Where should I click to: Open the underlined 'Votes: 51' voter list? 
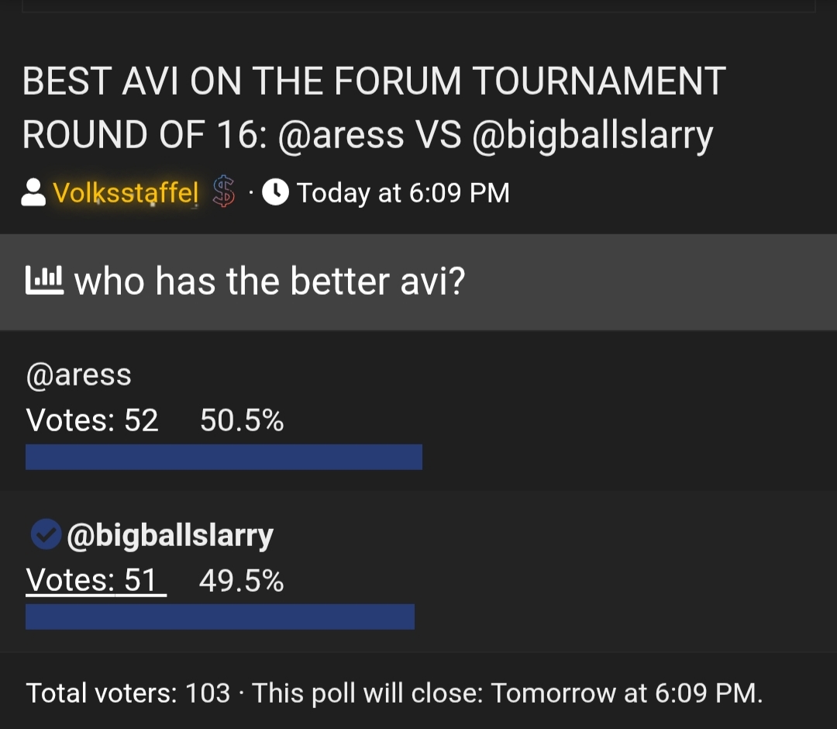[95, 580]
